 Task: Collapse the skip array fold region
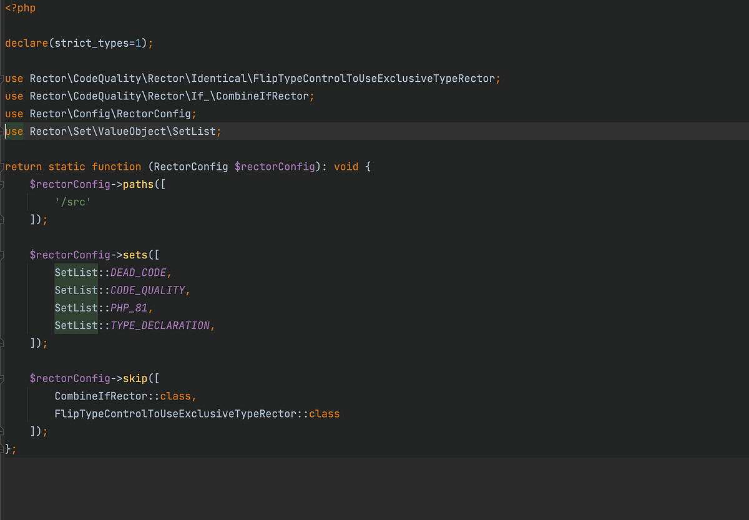pyautogui.click(x=3, y=378)
